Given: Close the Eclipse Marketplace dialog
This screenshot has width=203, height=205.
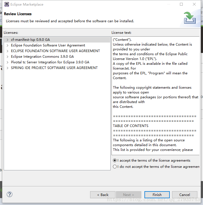Looking at the screenshot, I should pyautogui.click(x=194, y=4).
